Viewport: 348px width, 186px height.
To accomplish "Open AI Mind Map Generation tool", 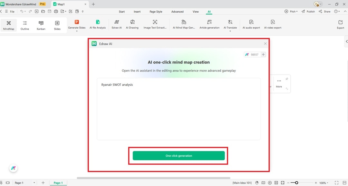I will click(184, 24).
